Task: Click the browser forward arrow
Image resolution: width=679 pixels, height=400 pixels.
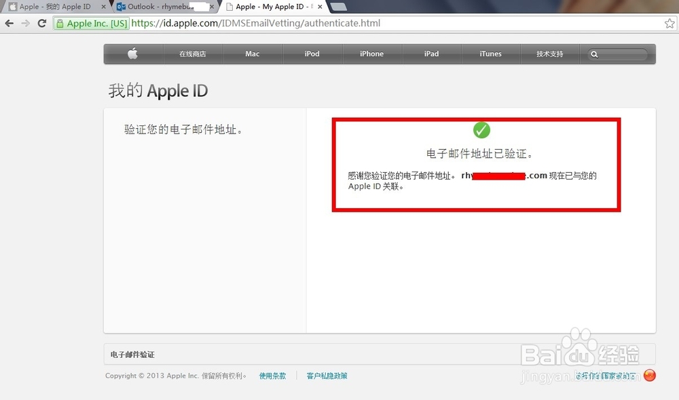Action: (x=26, y=23)
